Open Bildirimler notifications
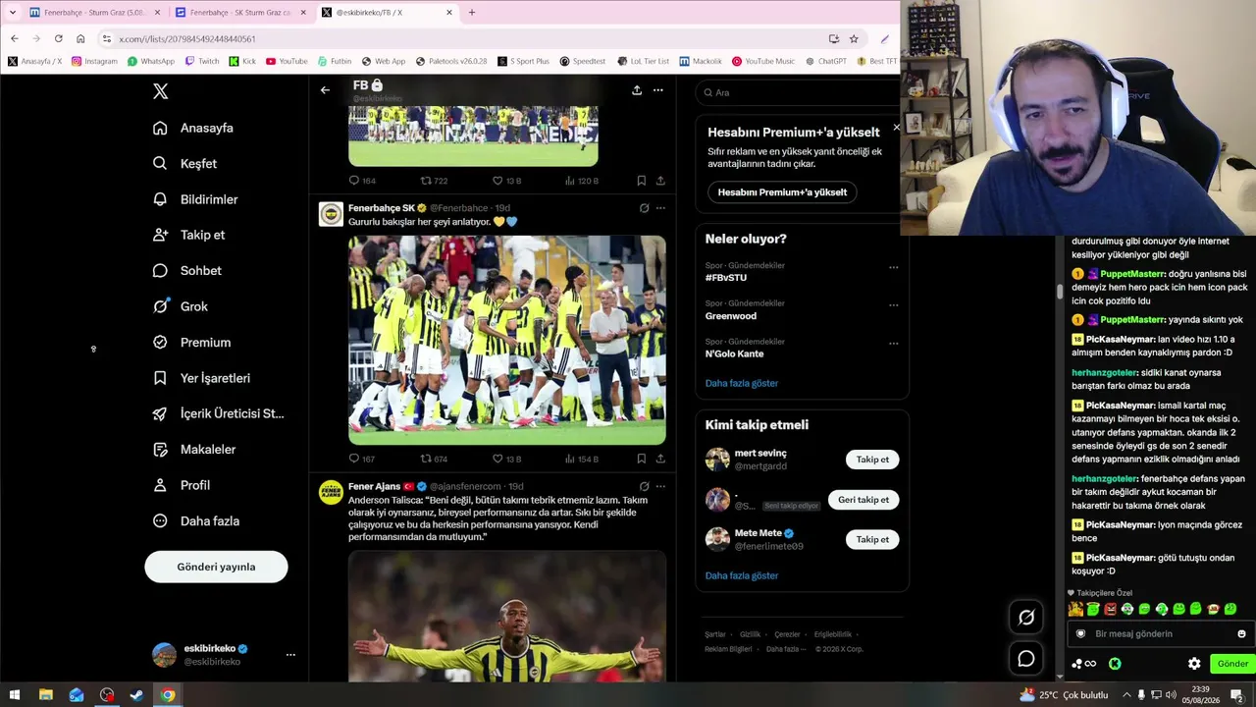This screenshot has height=707, width=1256. point(195,199)
